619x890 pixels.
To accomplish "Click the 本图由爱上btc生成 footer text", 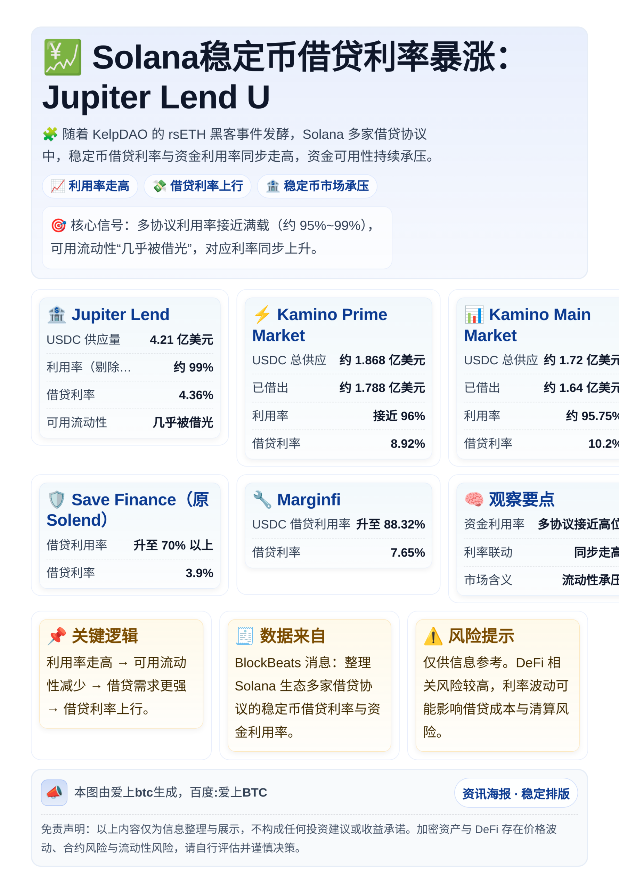I will click(x=171, y=793).
